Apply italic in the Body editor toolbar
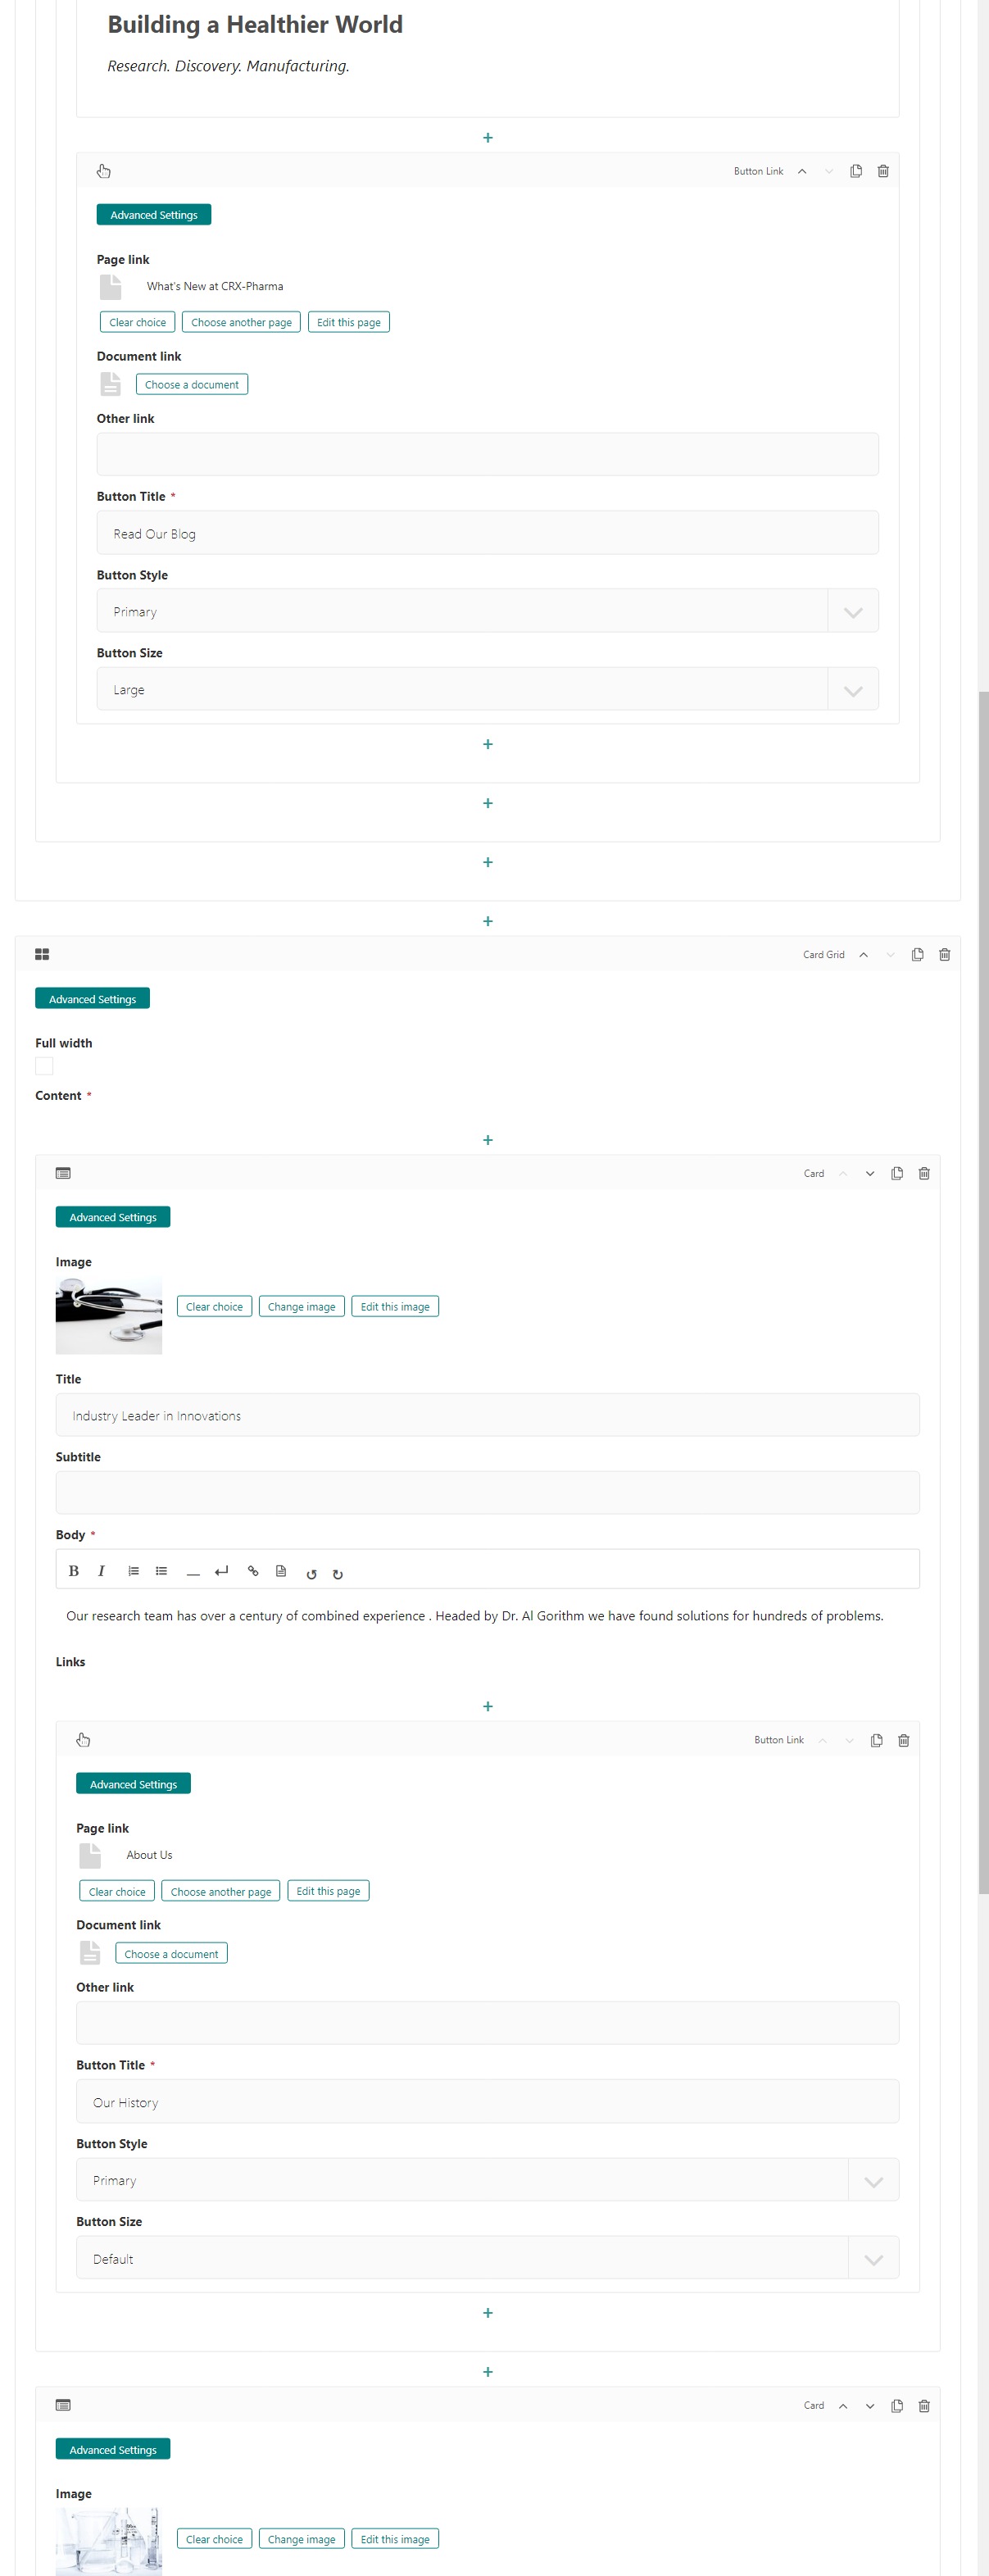 point(101,1571)
